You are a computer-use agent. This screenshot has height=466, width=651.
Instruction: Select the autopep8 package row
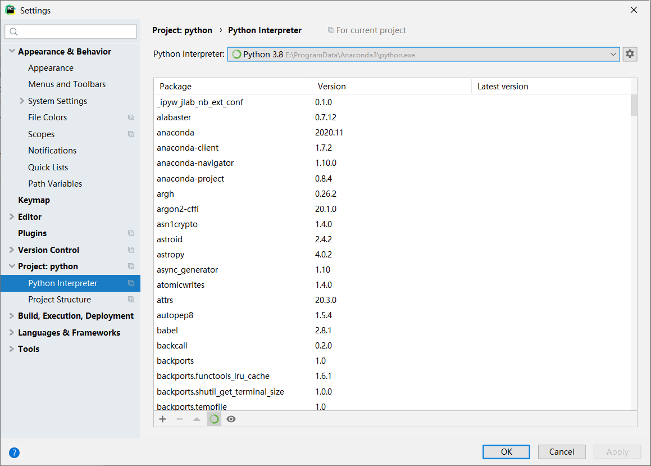tap(393, 315)
